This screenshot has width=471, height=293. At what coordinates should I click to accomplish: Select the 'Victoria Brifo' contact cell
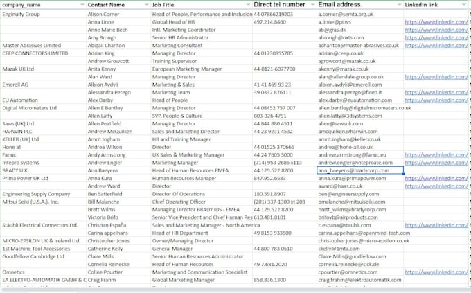[x=118, y=217]
